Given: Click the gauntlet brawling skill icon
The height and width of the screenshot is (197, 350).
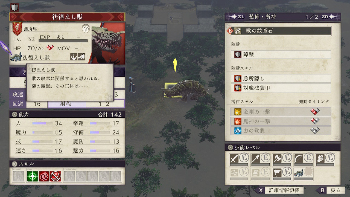Looking at the screenshot, I should [320, 158].
